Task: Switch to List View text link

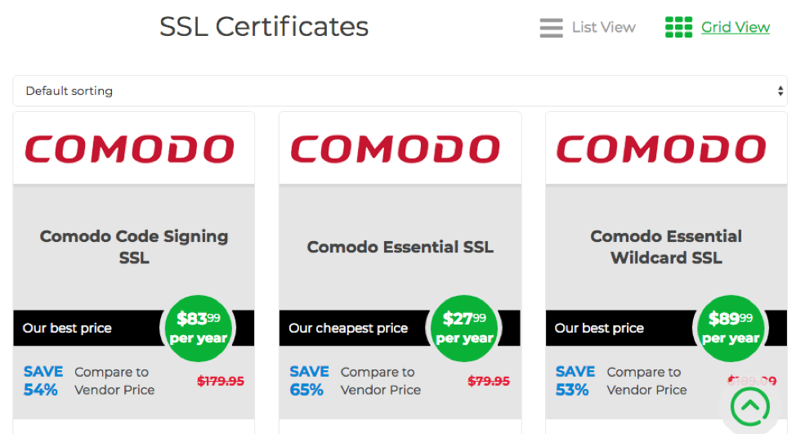Action: (604, 28)
